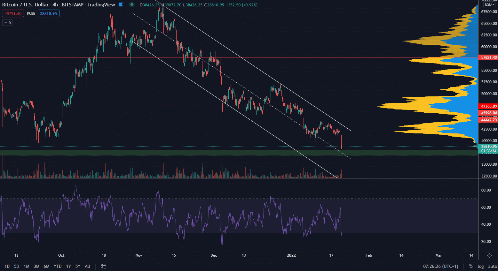
Task: Open chart settings gear icon
Action: (489, 255)
